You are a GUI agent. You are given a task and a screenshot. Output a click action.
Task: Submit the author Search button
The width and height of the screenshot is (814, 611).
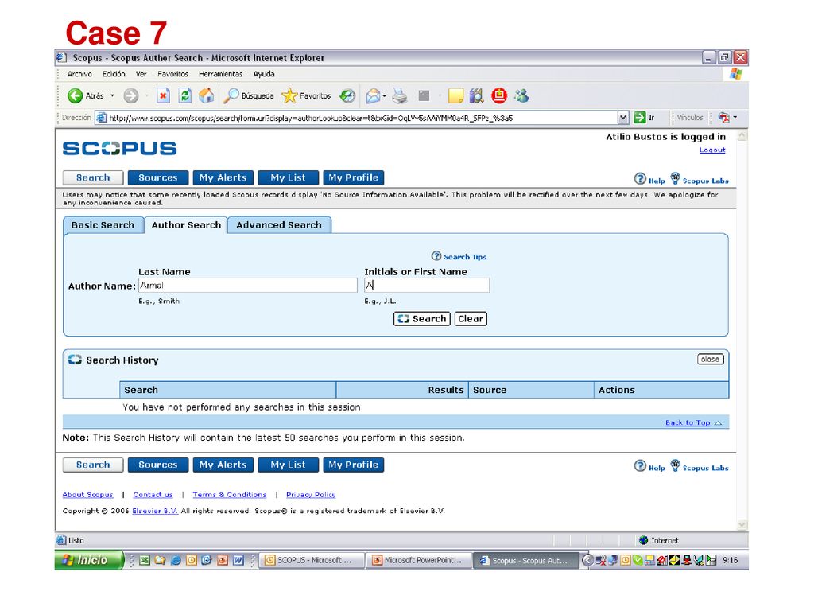(421, 318)
